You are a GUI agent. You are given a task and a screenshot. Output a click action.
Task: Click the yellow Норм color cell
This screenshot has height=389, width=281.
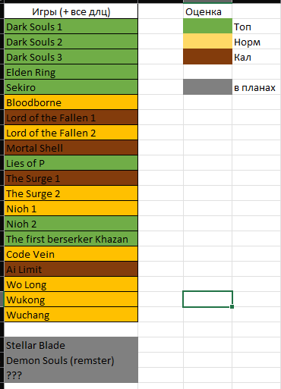[x=207, y=42]
